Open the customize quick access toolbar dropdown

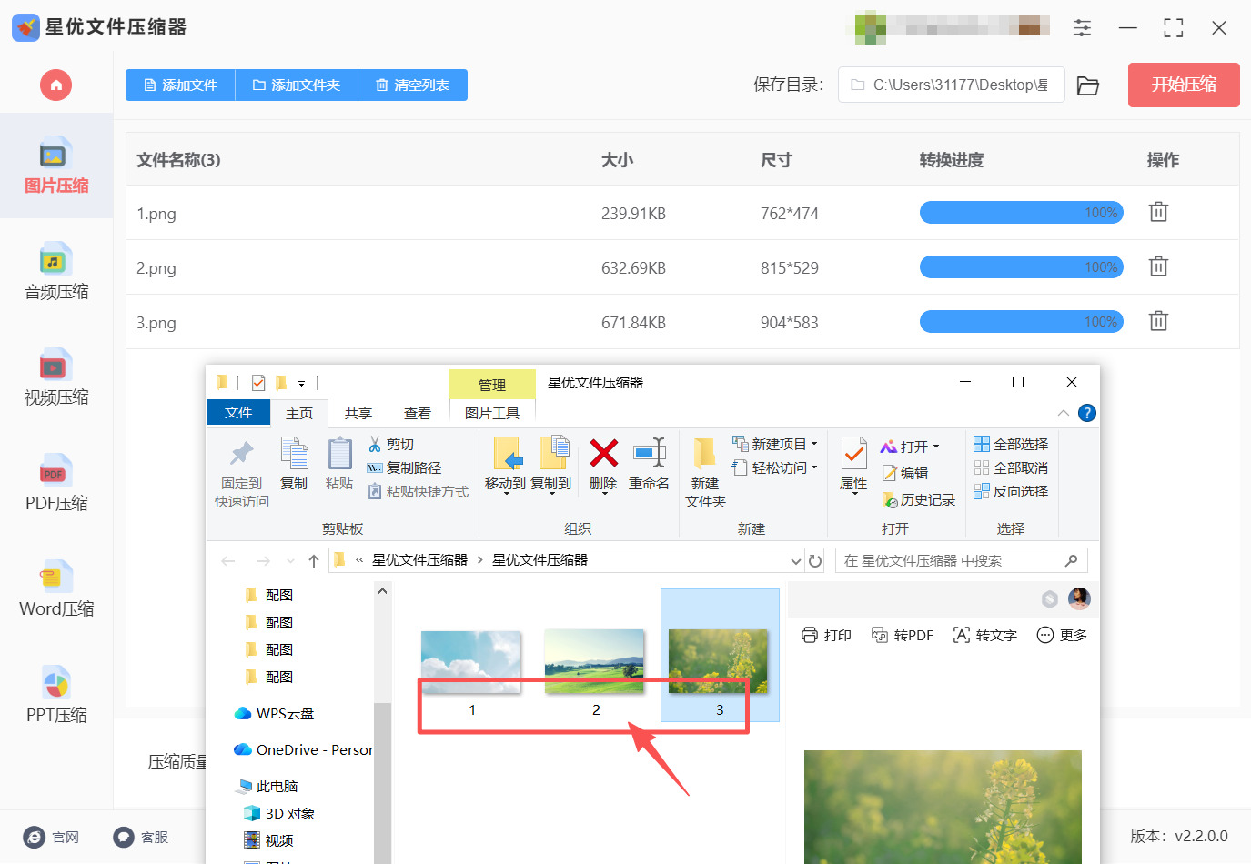(301, 384)
